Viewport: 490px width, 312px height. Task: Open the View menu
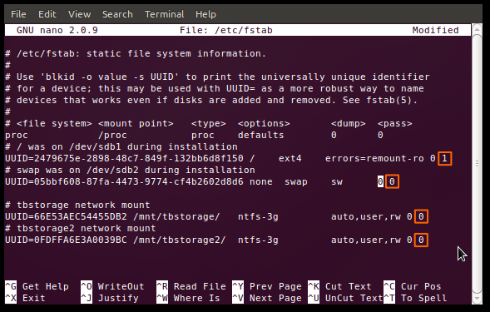pyautogui.click(x=79, y=14)
